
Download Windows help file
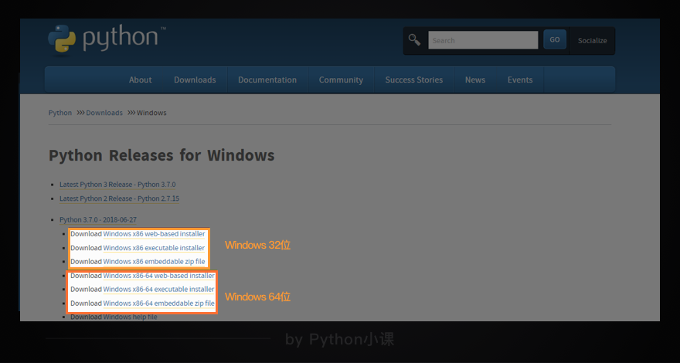130,317
